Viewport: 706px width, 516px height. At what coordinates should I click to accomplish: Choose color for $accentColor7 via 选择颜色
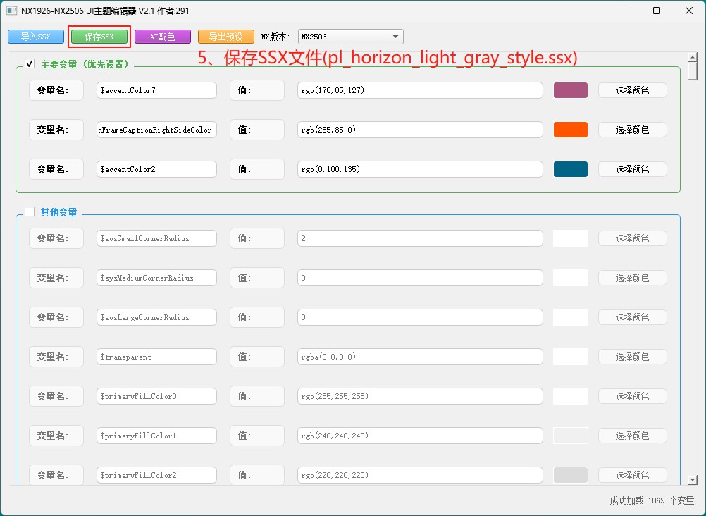(x=632, y=90)
